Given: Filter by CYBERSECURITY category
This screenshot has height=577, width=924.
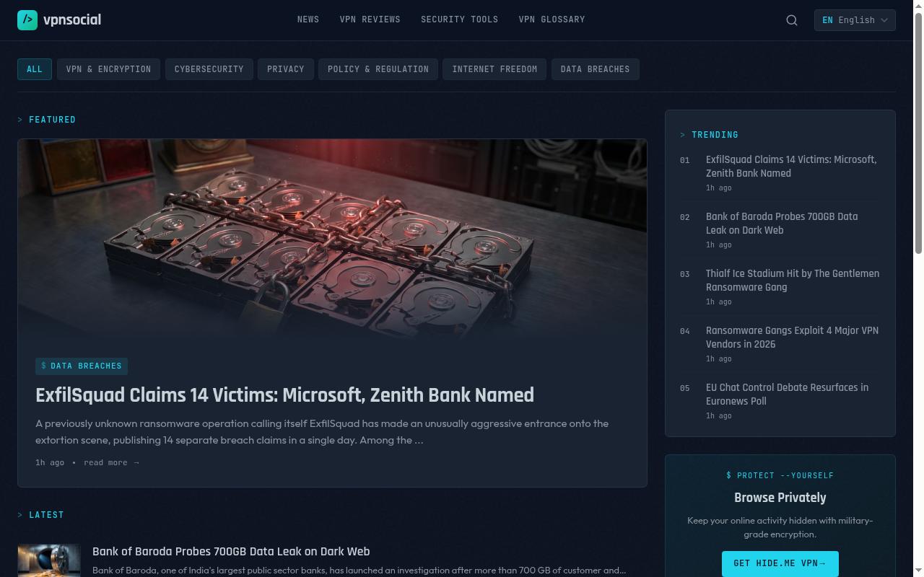Looking at the screenshot, I should coord(209,69).
